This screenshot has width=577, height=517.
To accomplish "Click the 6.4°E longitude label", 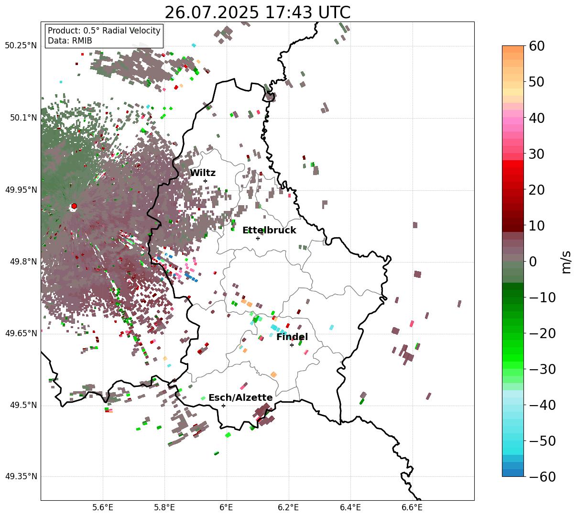I will pyautogui.click(x=350, y=508).
